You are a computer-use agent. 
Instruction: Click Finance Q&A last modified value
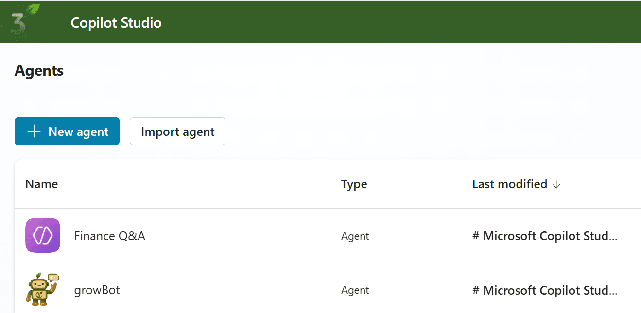point(545,236)
